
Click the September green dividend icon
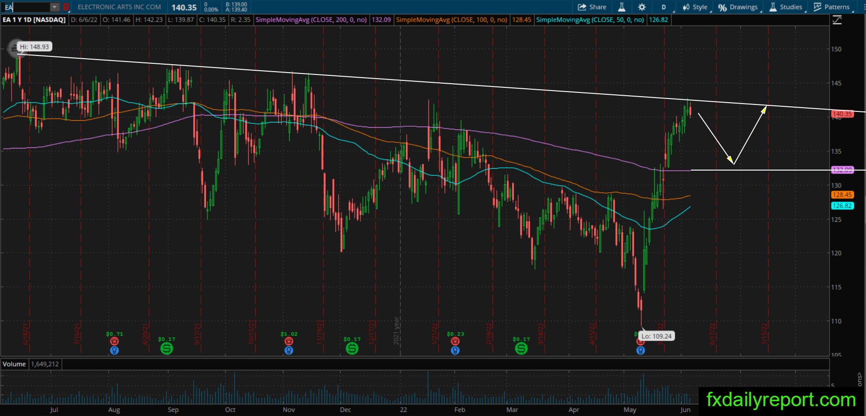pyautogui.click(x=167, y=349)
